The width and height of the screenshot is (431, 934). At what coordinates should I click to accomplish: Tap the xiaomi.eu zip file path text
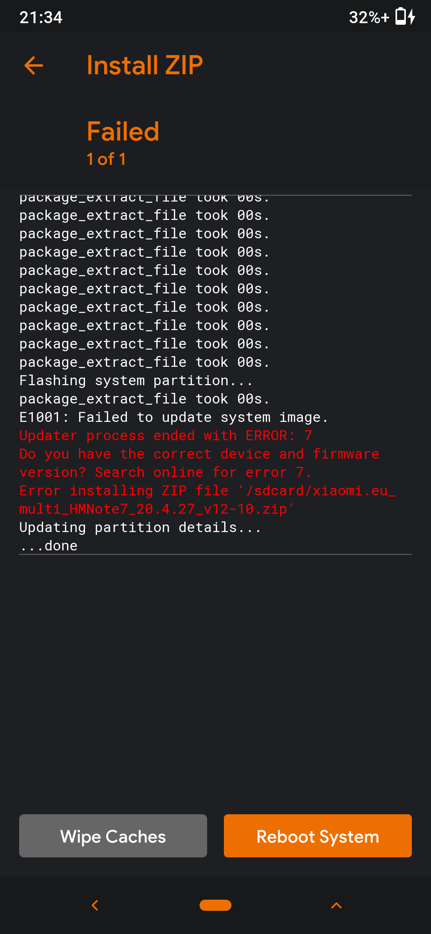point(208,500)
